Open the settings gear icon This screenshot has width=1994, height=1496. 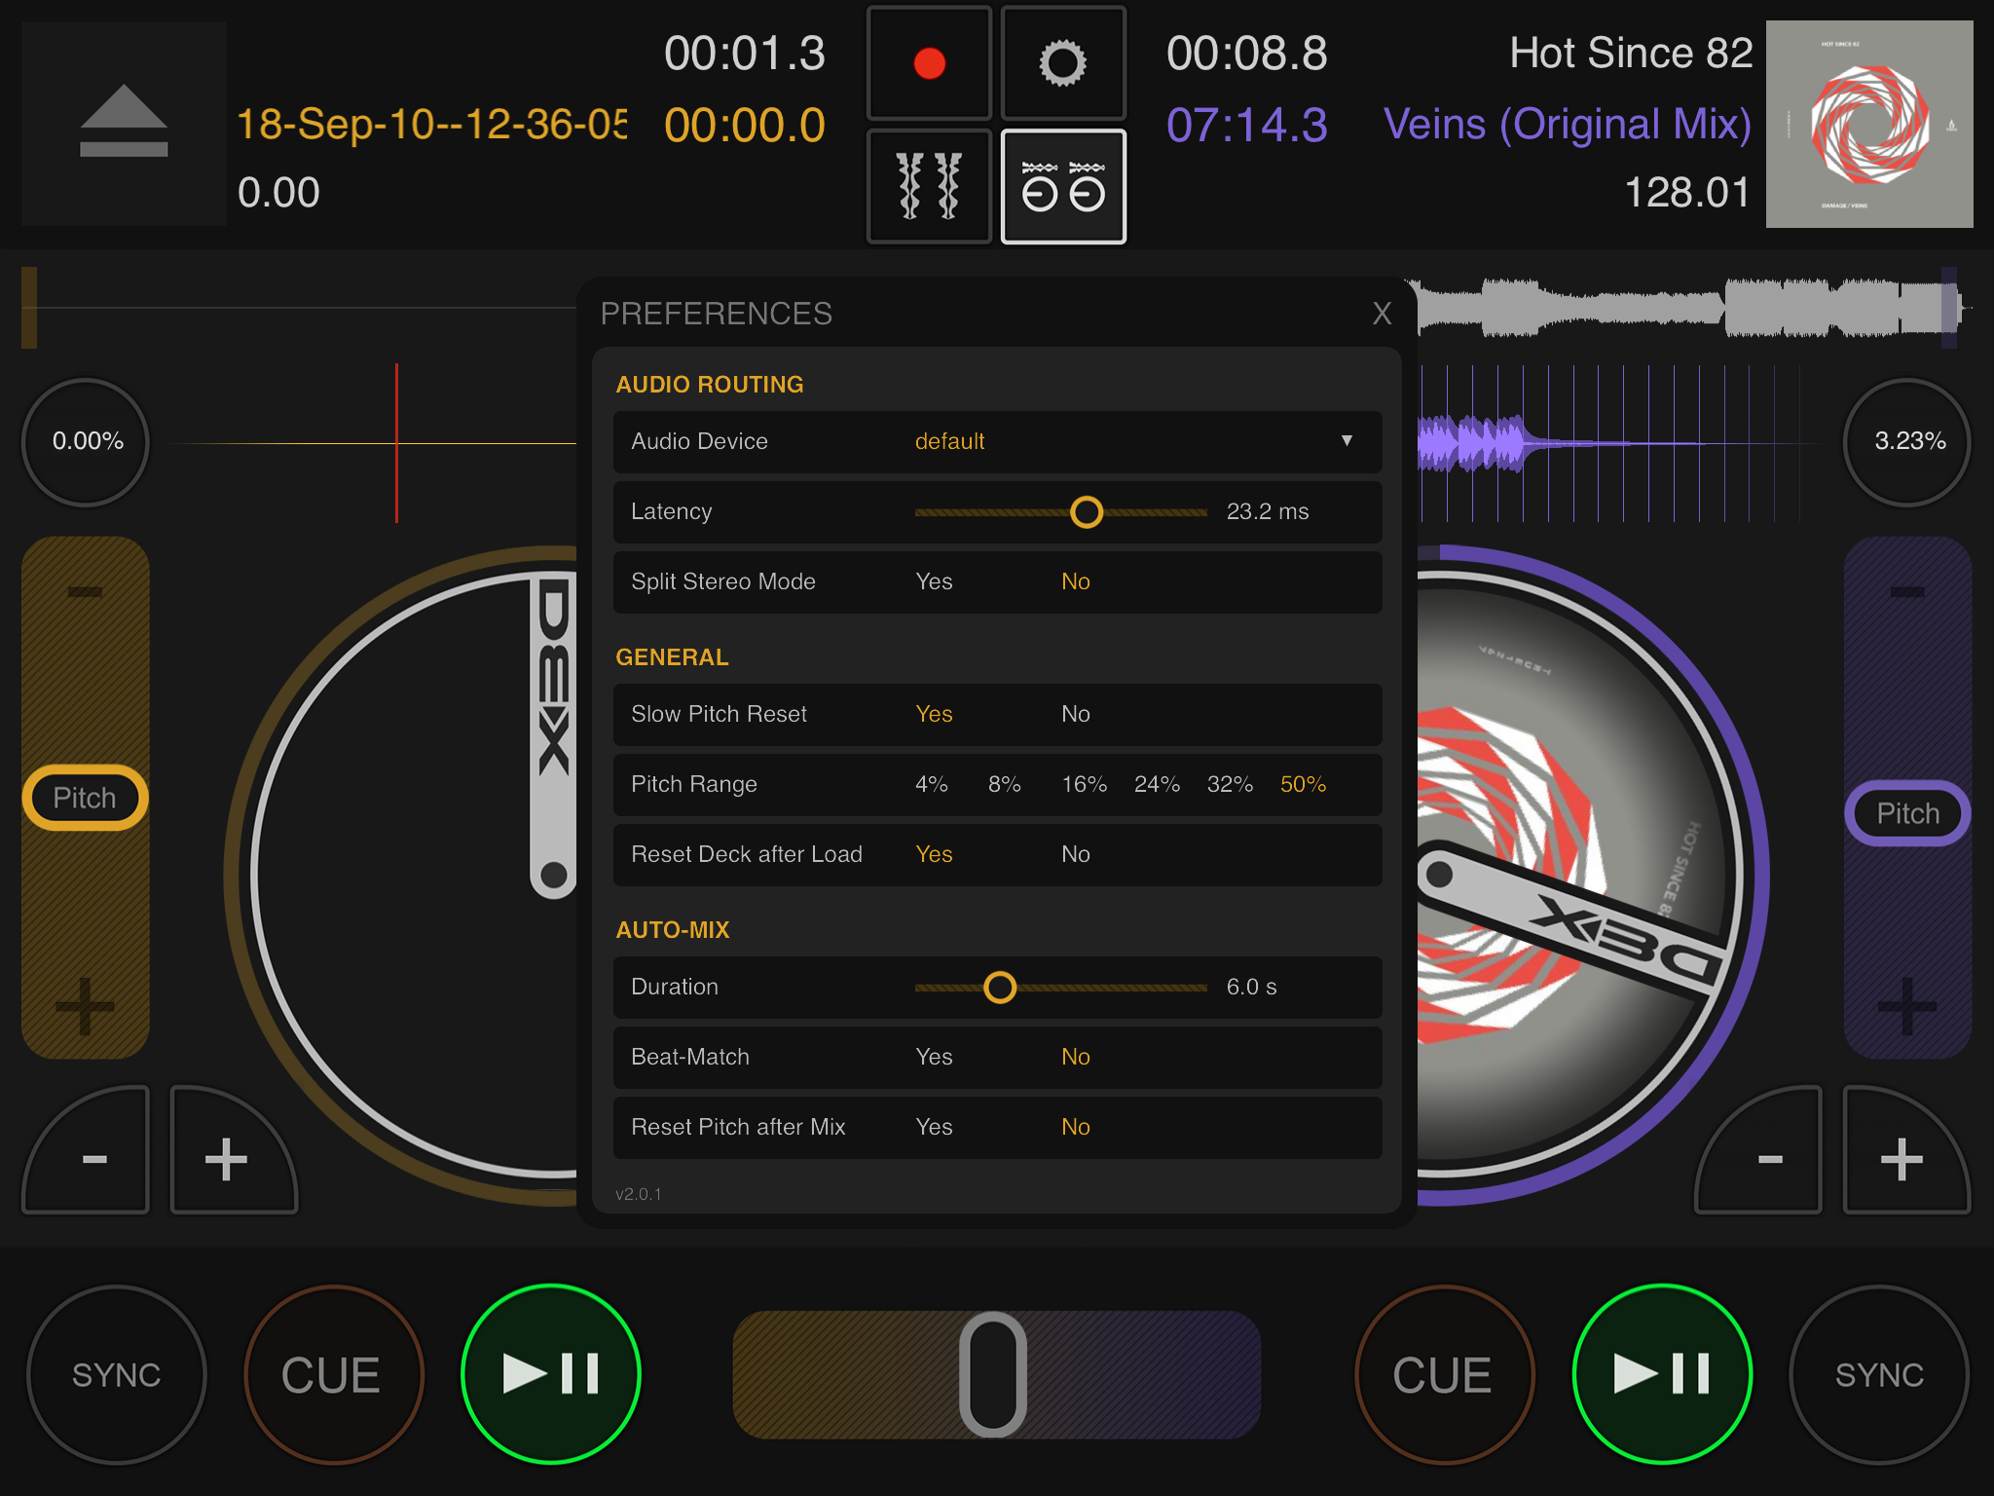(1062, 63)
